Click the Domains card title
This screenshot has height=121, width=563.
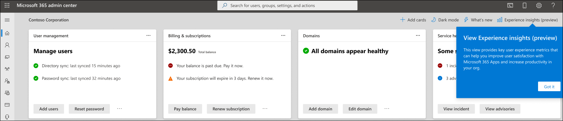tap(311, 36)
